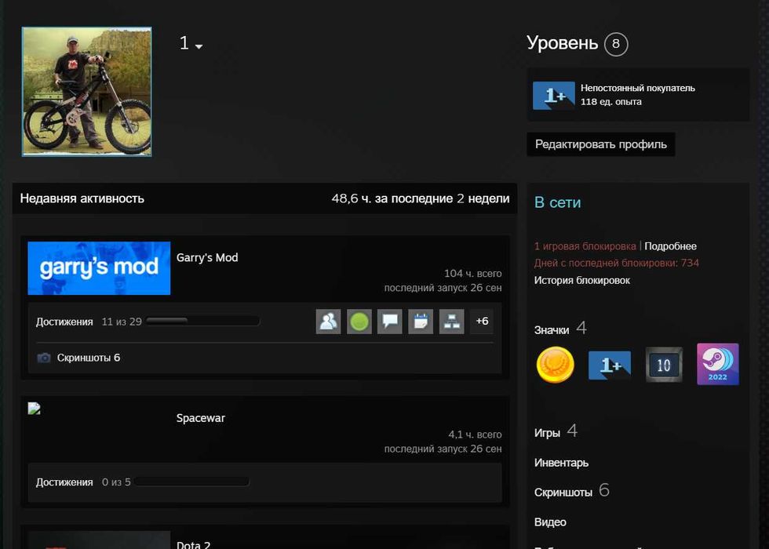The image size is (769, 549).
Task: Open the Значки badges section link
Action: coord(552,330)
